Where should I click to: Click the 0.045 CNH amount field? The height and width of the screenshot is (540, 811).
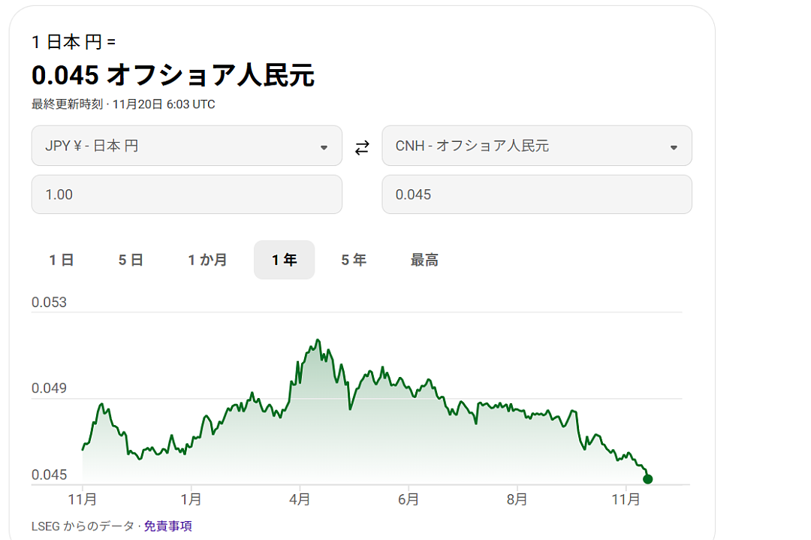click(537, 195)
